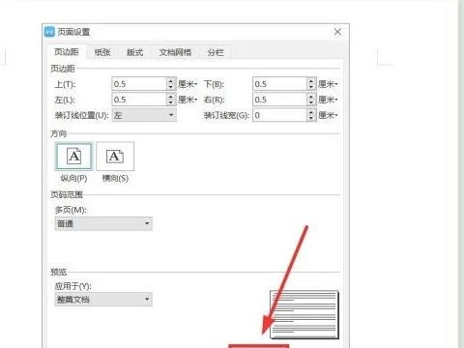Click the 装订线宽(G) input field
This screenshot has height=348, width=464.
point(280,115)
